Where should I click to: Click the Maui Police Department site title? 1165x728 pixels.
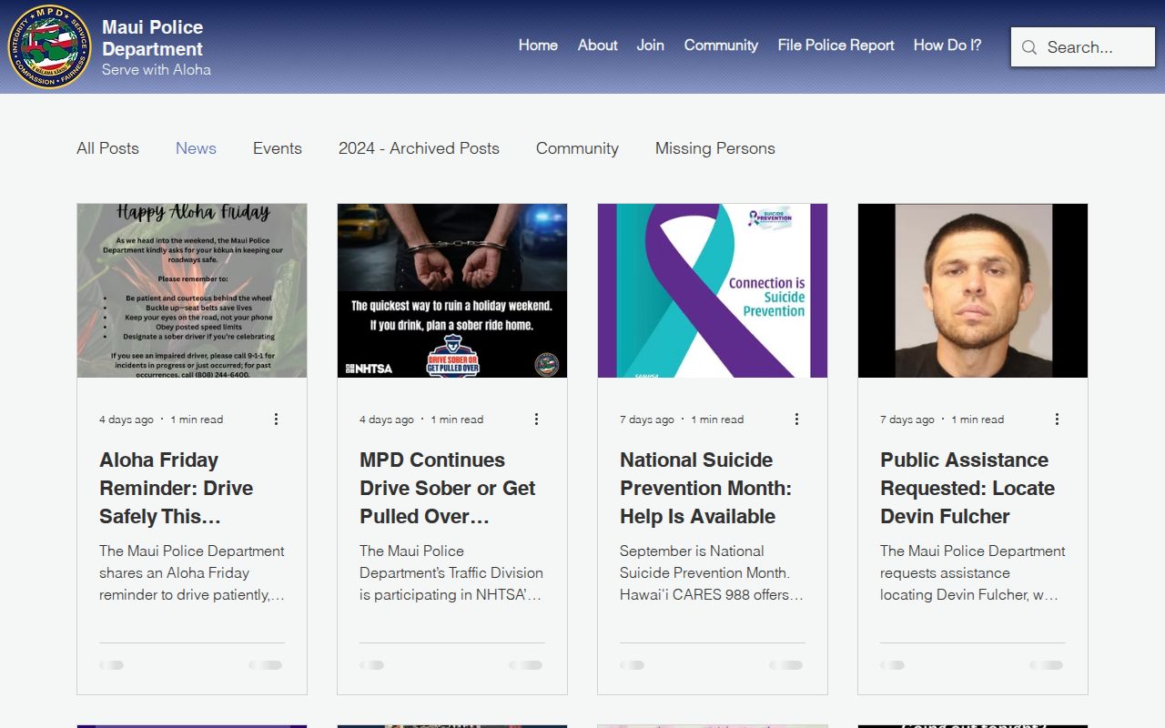pos(153,38)
